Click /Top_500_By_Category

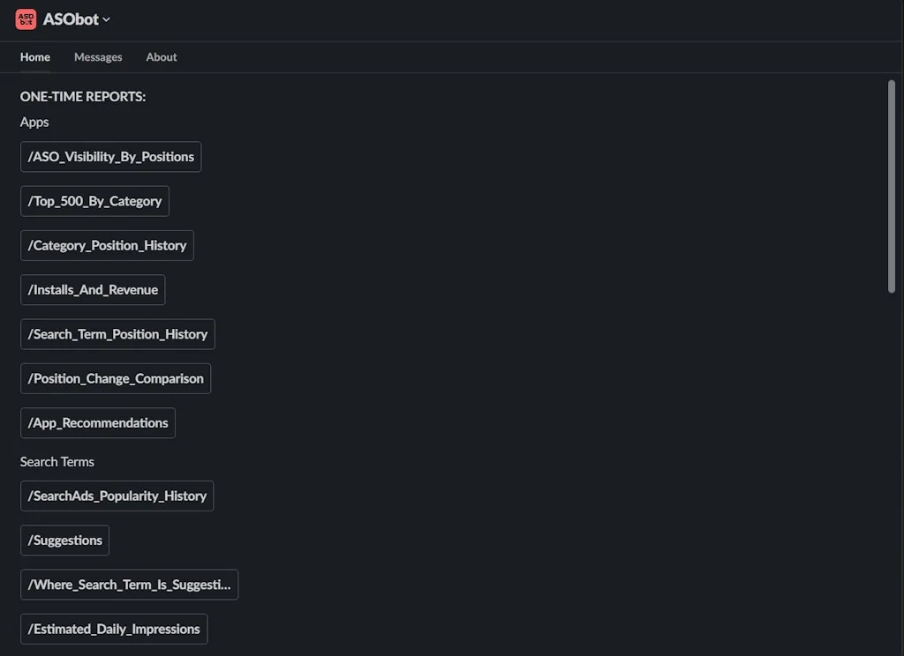94,200
